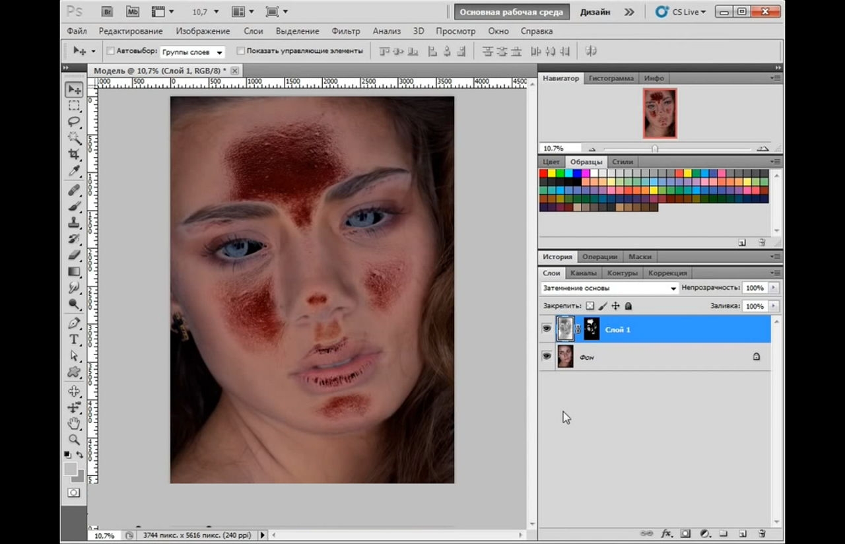This screenshot has width=845, height=544.
Task: Check Показать управляющие элементы option
Action: (x=240, y=51)
